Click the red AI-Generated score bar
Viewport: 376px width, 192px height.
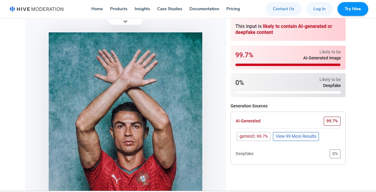(288, 65)
